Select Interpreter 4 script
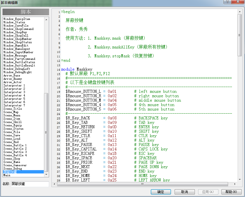 (x=14, y=96)
